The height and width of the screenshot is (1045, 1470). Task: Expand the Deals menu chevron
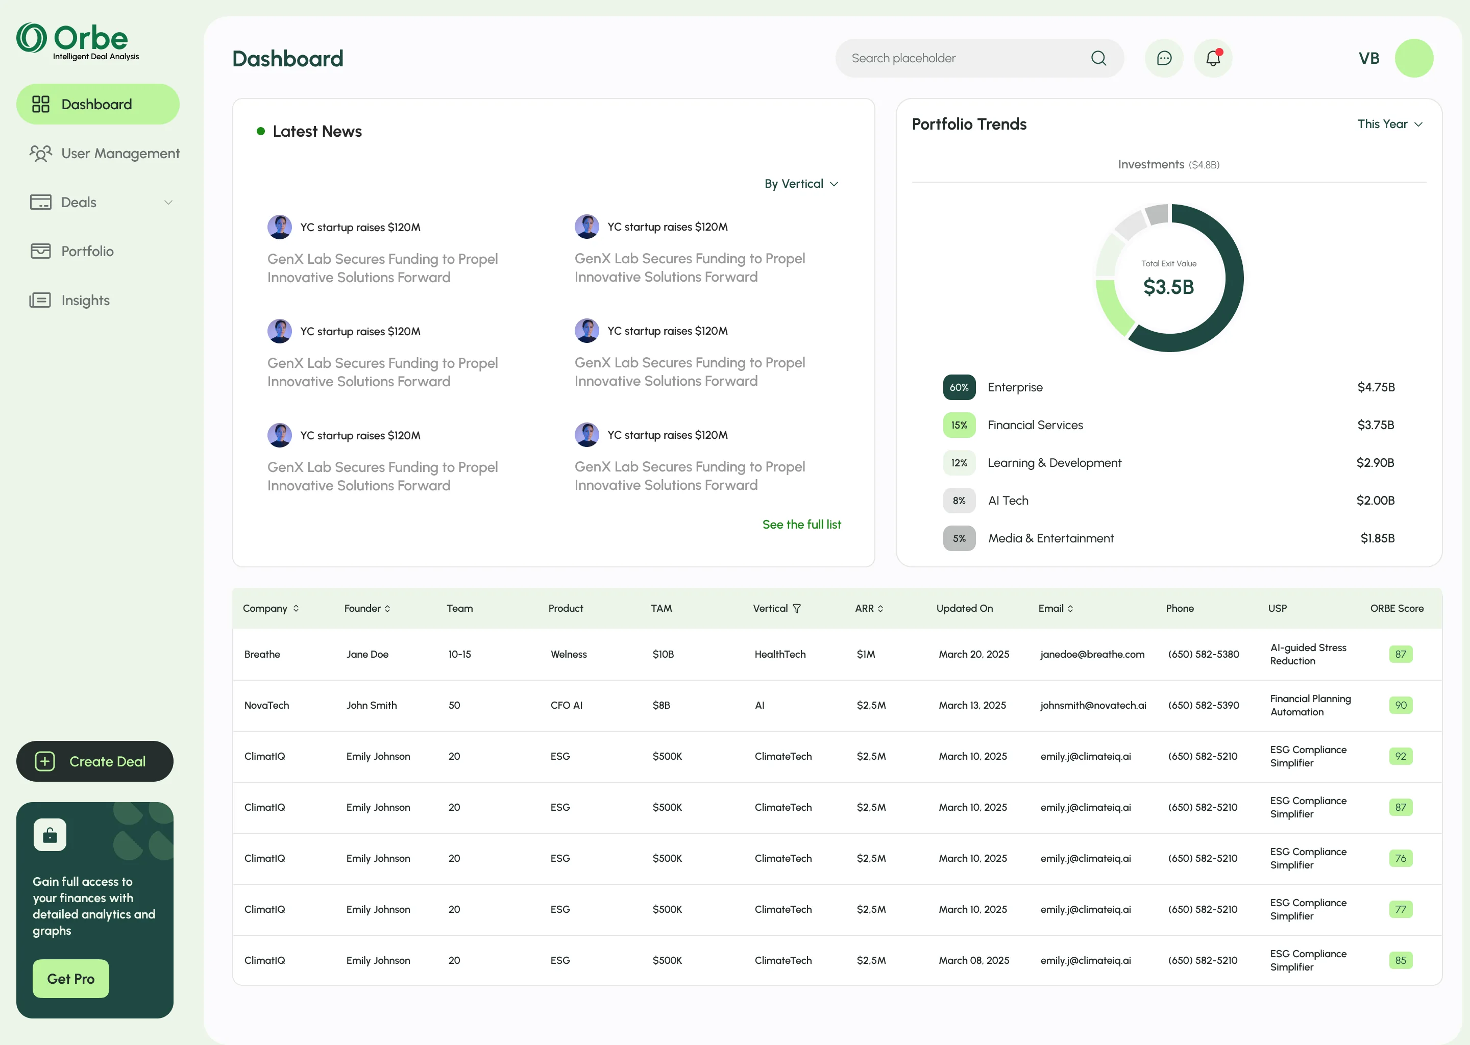(168, 202)
